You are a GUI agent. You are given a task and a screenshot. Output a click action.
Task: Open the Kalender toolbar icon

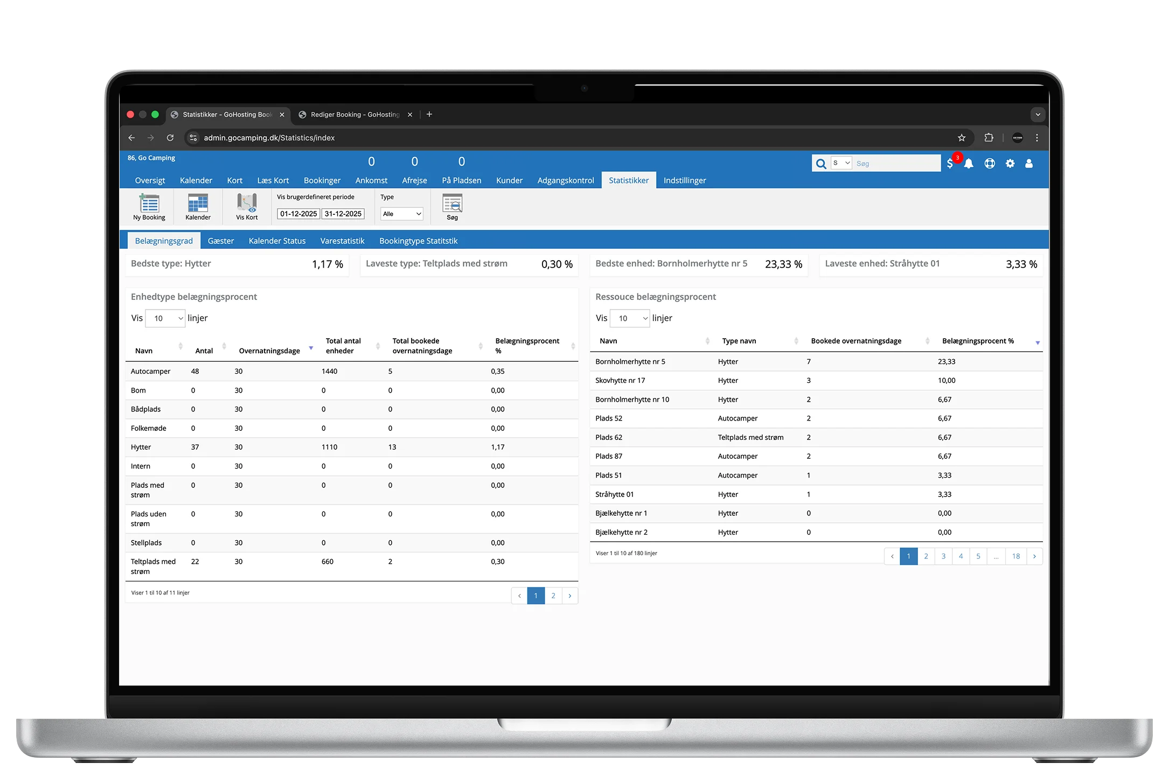pyautogui.click(x=198, y=207)
